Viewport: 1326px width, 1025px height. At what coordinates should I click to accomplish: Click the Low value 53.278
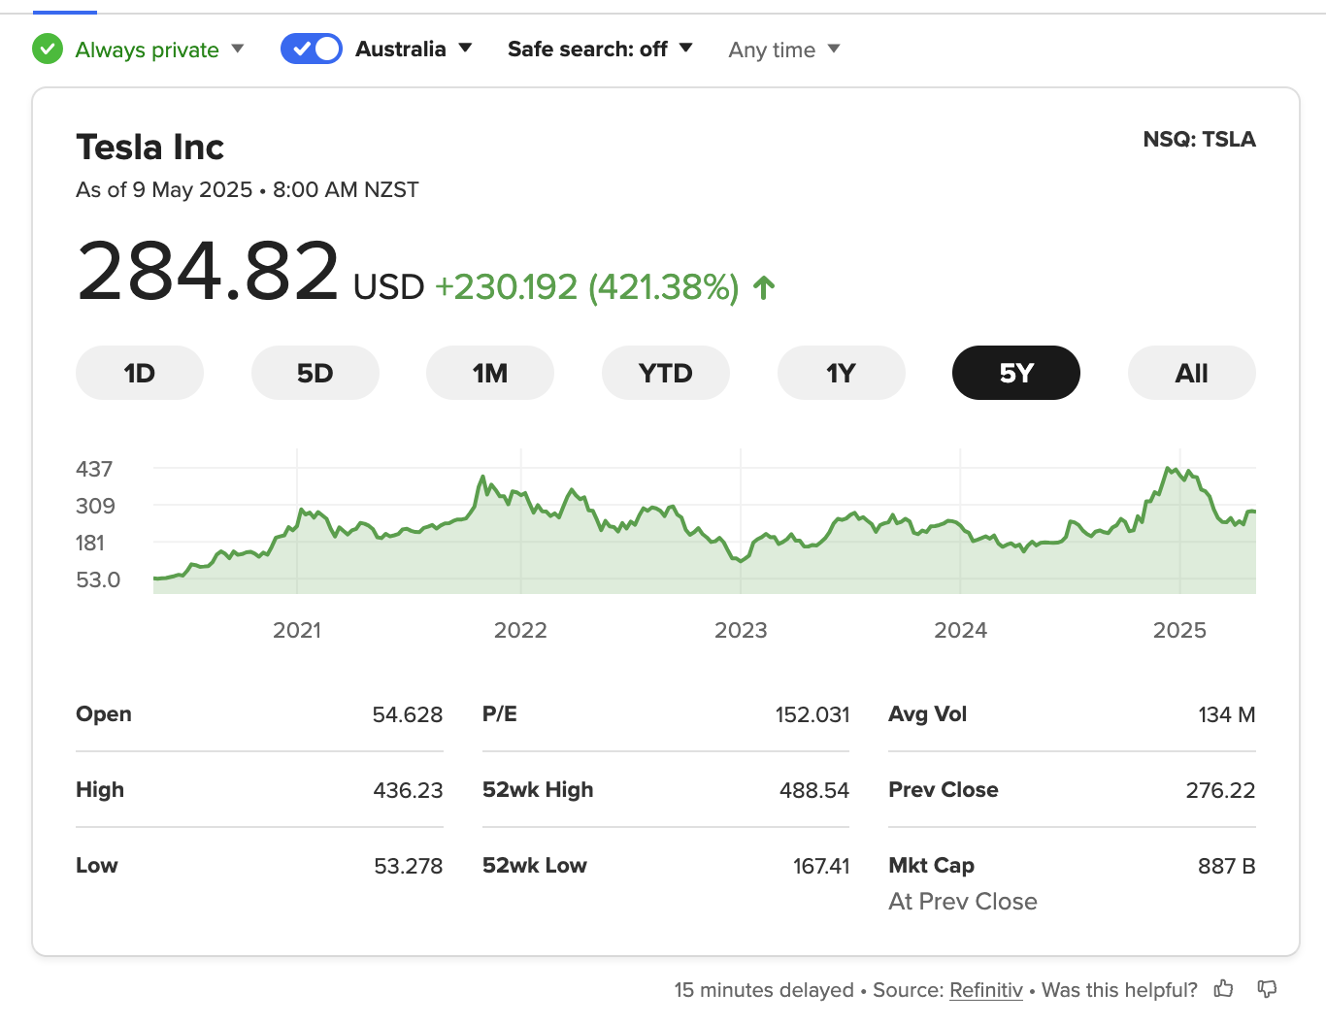[x=409, y=867]
